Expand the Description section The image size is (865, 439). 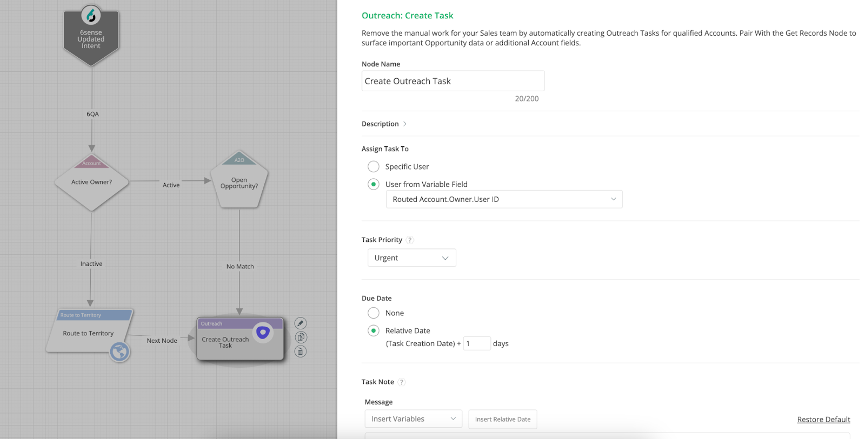coord(384,124)
